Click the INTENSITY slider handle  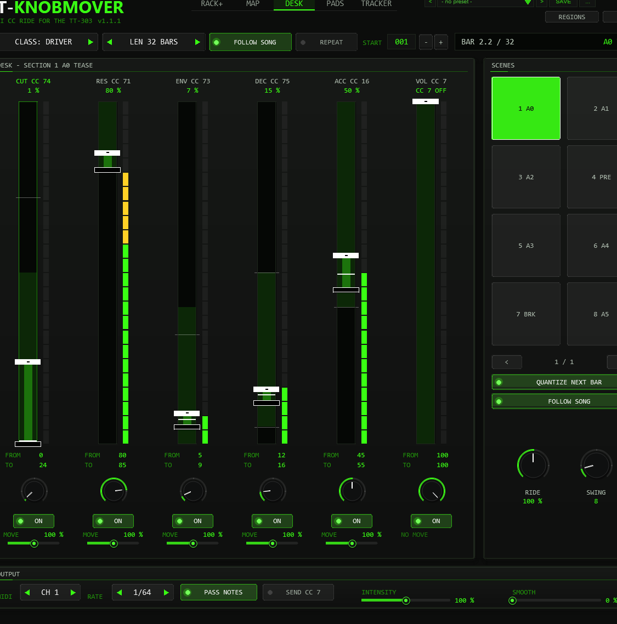[406, 601]
